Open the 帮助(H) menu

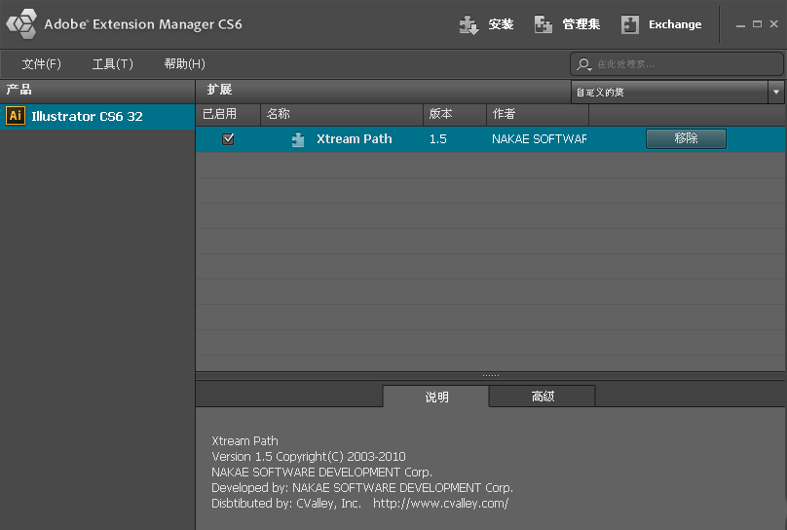(184, 63)
